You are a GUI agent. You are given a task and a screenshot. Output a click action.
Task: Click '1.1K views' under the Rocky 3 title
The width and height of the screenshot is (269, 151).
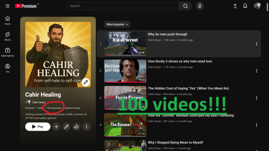coord(169,67)
